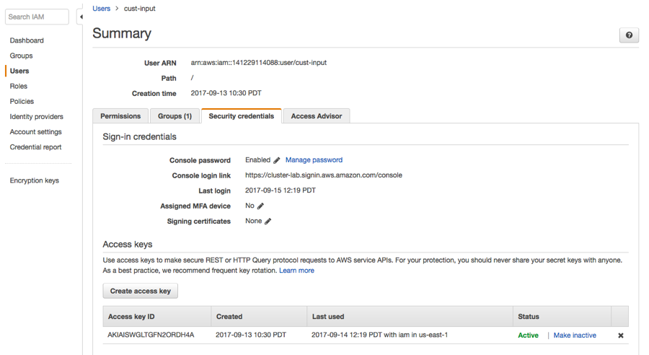Click the Create access key button

[141, 291]
